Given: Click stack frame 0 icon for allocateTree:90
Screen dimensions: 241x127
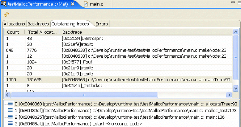Looking at the screenshot, I should pos(11,104).
